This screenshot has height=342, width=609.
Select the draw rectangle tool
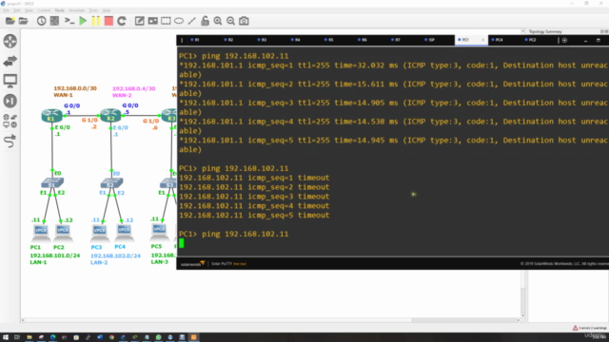click(x=166, y=21)
